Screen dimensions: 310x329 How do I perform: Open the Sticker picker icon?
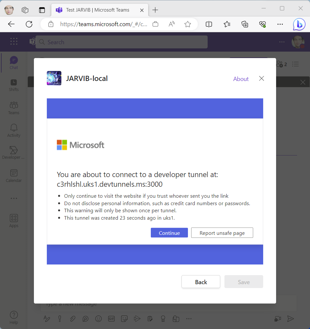[x=124, y=319]
